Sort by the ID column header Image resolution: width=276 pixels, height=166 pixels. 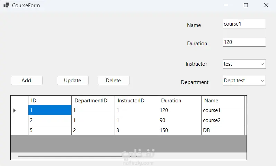coord(50,101)
